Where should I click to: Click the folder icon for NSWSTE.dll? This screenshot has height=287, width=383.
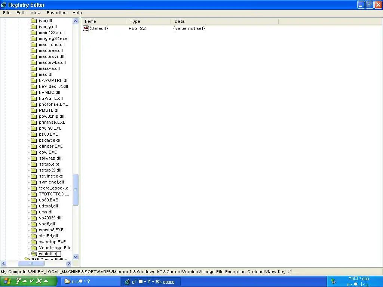coord(34,98)
